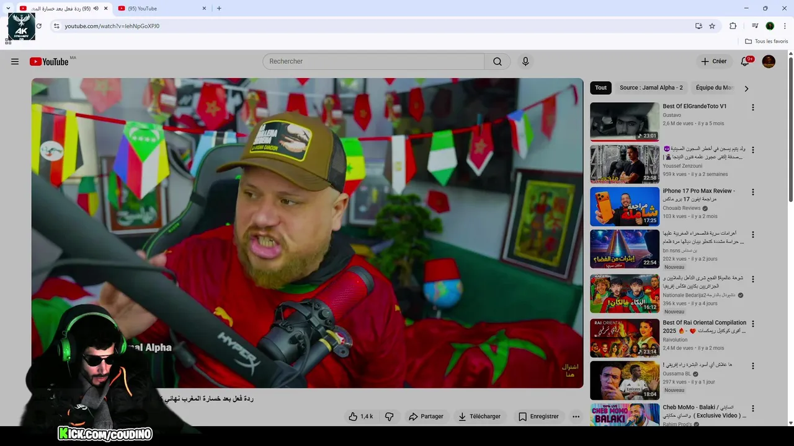The height and width of the screenshot is (446, 794).
Task: Open the 22:54 bn nsns thumbnail
Action: click(625, 249)
